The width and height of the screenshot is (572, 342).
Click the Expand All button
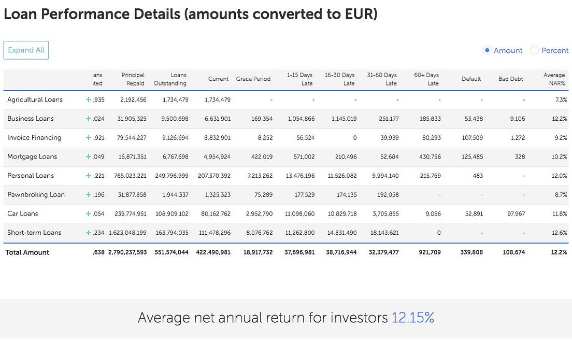26,50
